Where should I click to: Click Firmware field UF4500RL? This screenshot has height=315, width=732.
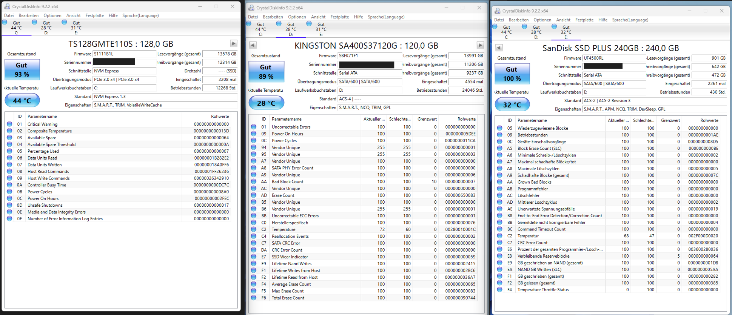pos(614,58)
